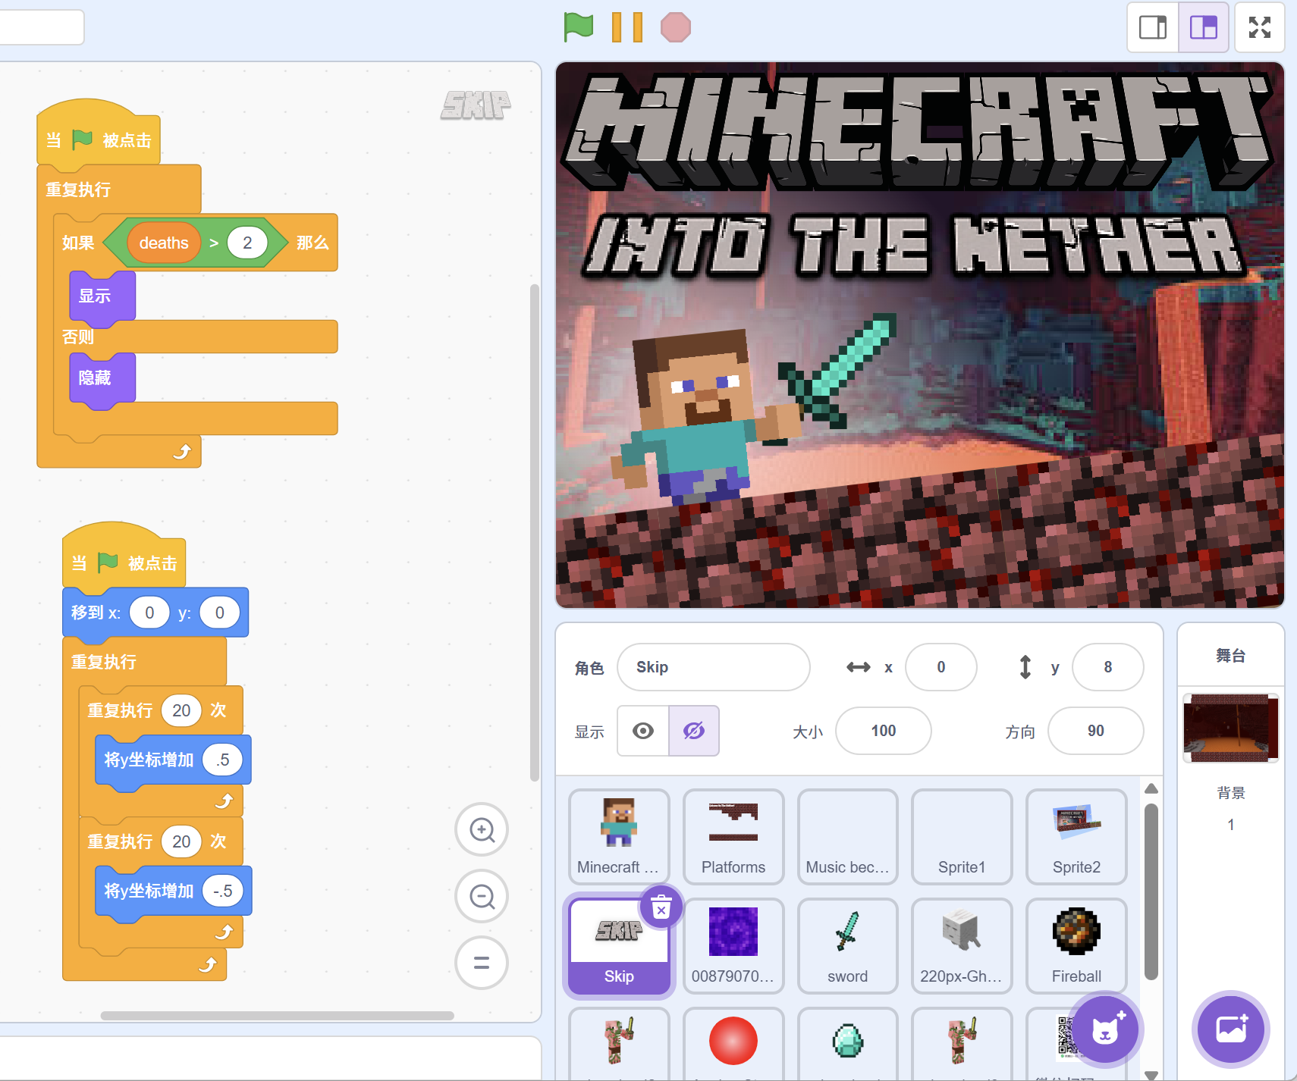Show the sprite using the eye icon
The image size is (1297, 1081).
coord(643,731)
